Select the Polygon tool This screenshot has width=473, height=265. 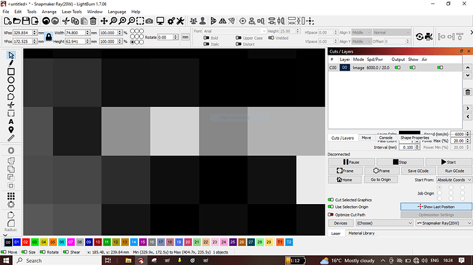[11, 88]
